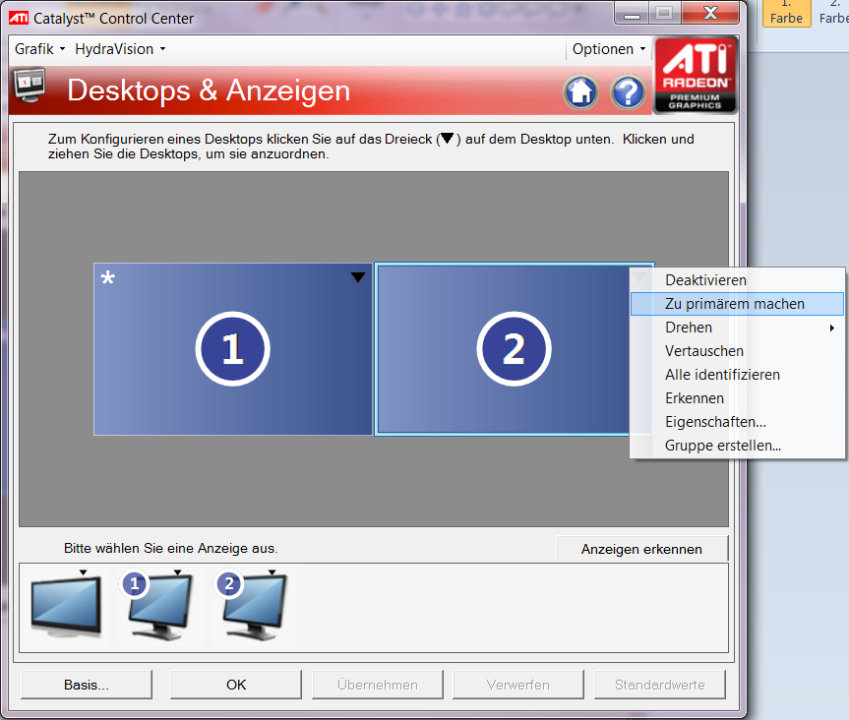The image size is (849, 720).
Task: Click the primary asterisk on desktop 1
Action: [108, 278]
